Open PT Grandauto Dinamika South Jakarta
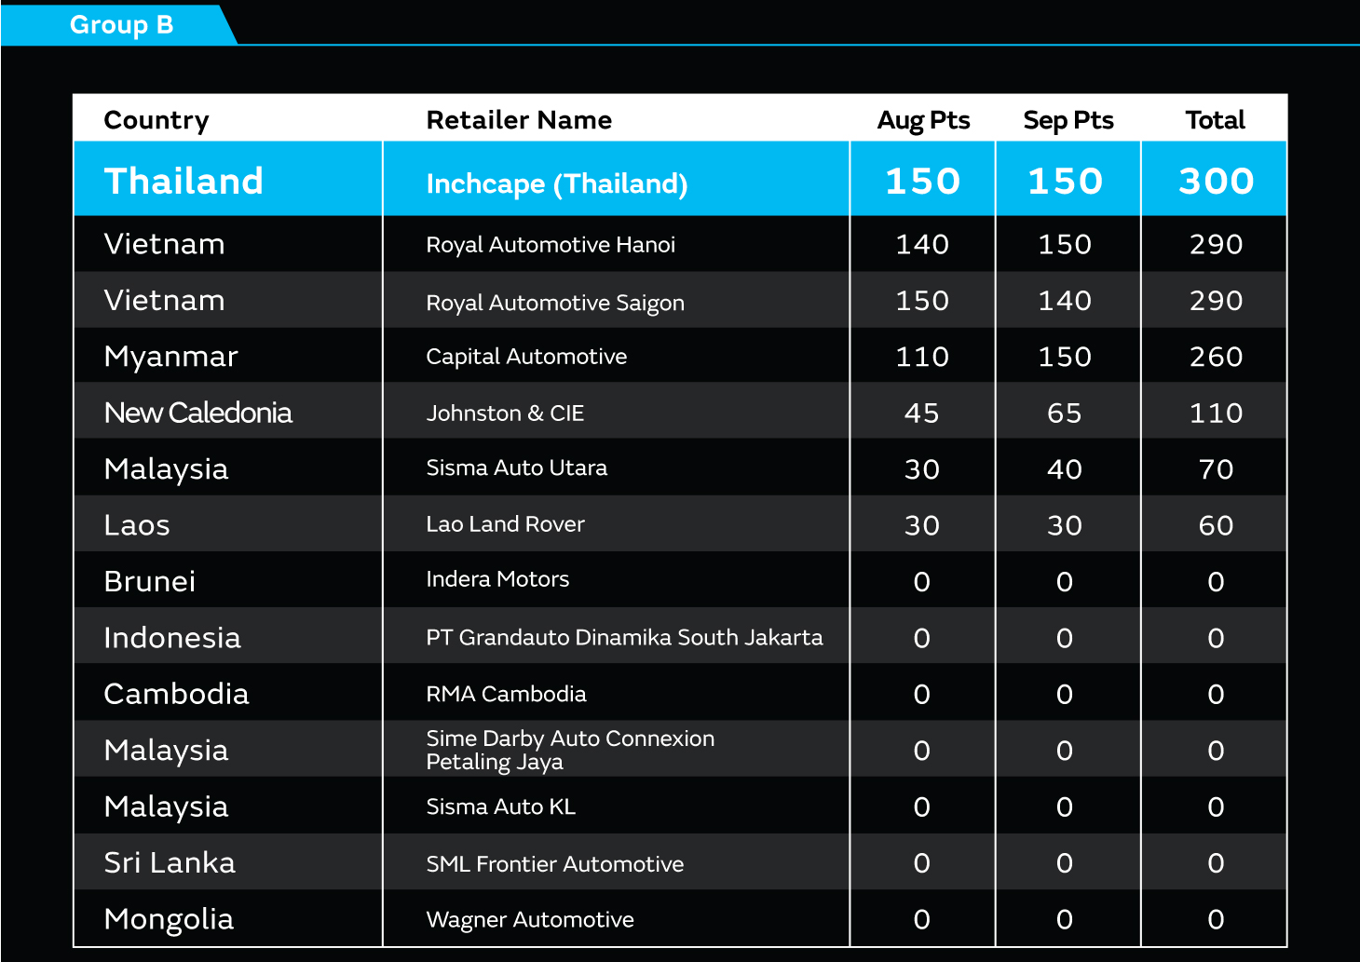1360x962 pixels. click(624, 638)
